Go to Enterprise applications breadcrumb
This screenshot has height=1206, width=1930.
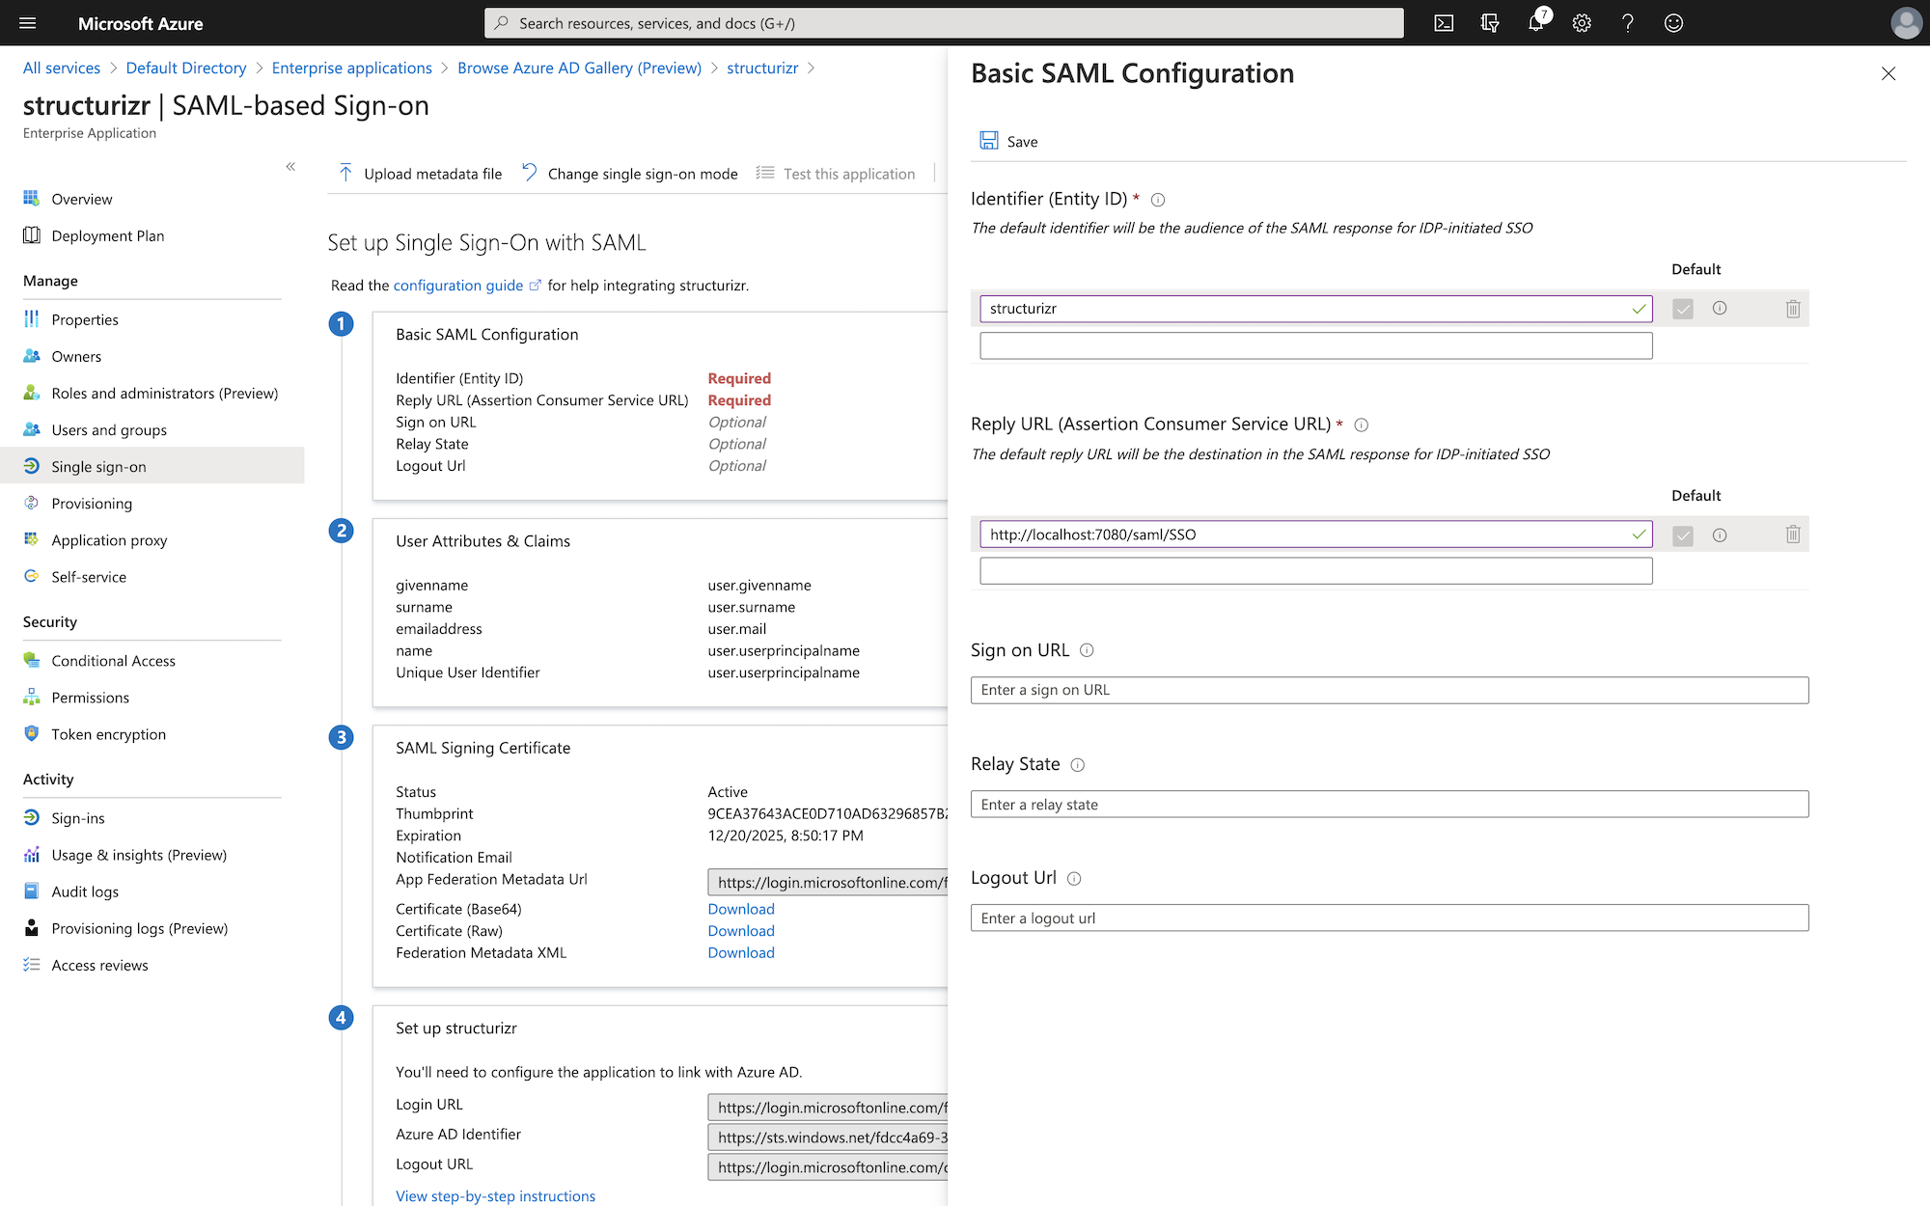352,68
